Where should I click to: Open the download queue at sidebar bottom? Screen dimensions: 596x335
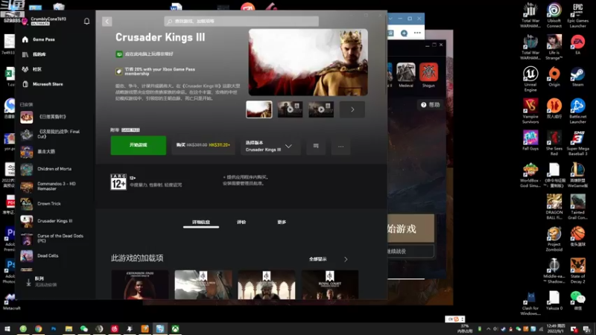click(x=45, y=281)
